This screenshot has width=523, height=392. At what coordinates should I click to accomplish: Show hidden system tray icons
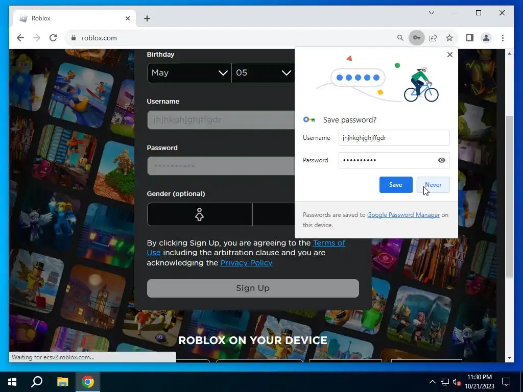[x=432, y=382]
